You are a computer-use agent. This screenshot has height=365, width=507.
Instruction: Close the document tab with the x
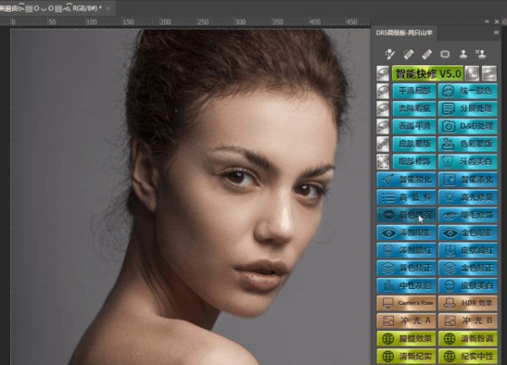(x=108, y=8)
